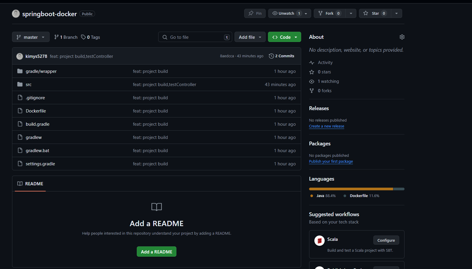
Task: Open the gear settings icon in About
Action: [402, 37]
